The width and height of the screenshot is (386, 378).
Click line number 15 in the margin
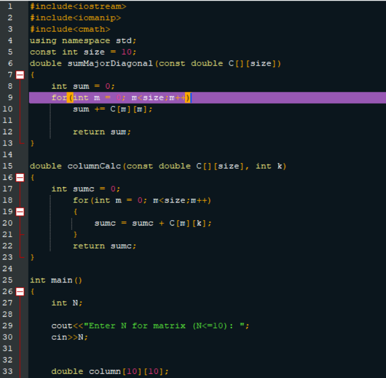point(8,166)
